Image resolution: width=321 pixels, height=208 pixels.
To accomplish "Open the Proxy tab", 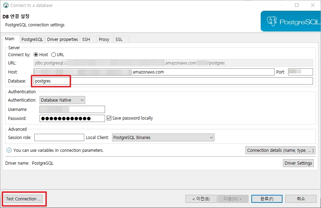I will tap(104, 39).
